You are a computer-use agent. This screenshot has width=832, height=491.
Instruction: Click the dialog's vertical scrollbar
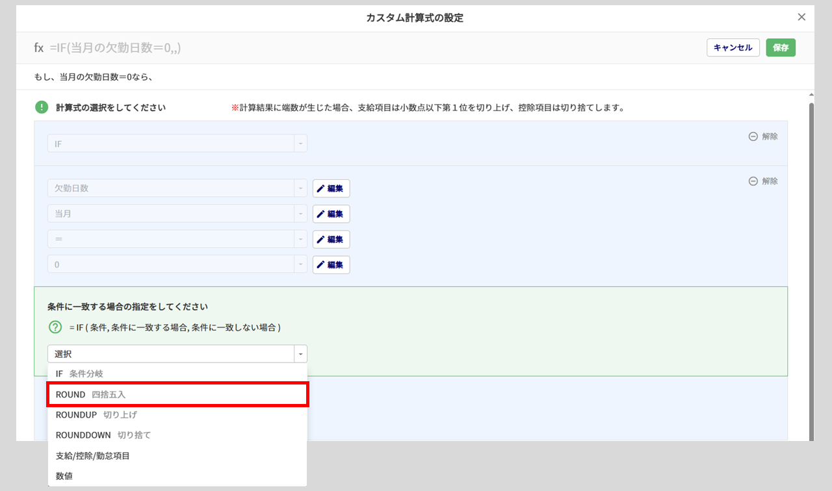point(811,271)
